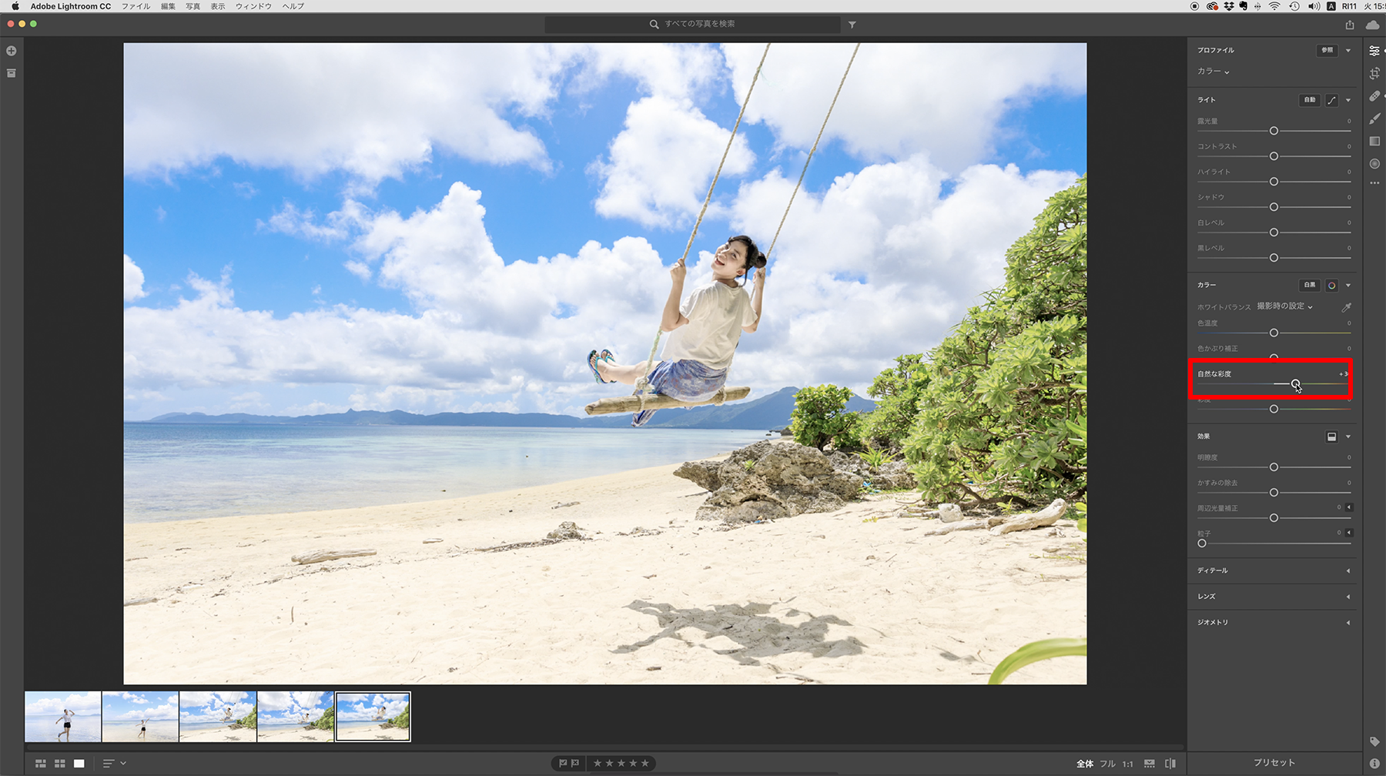Switch to square grid view
The height and width of the screenshot is (776, 1386).
tap(60, 764)
